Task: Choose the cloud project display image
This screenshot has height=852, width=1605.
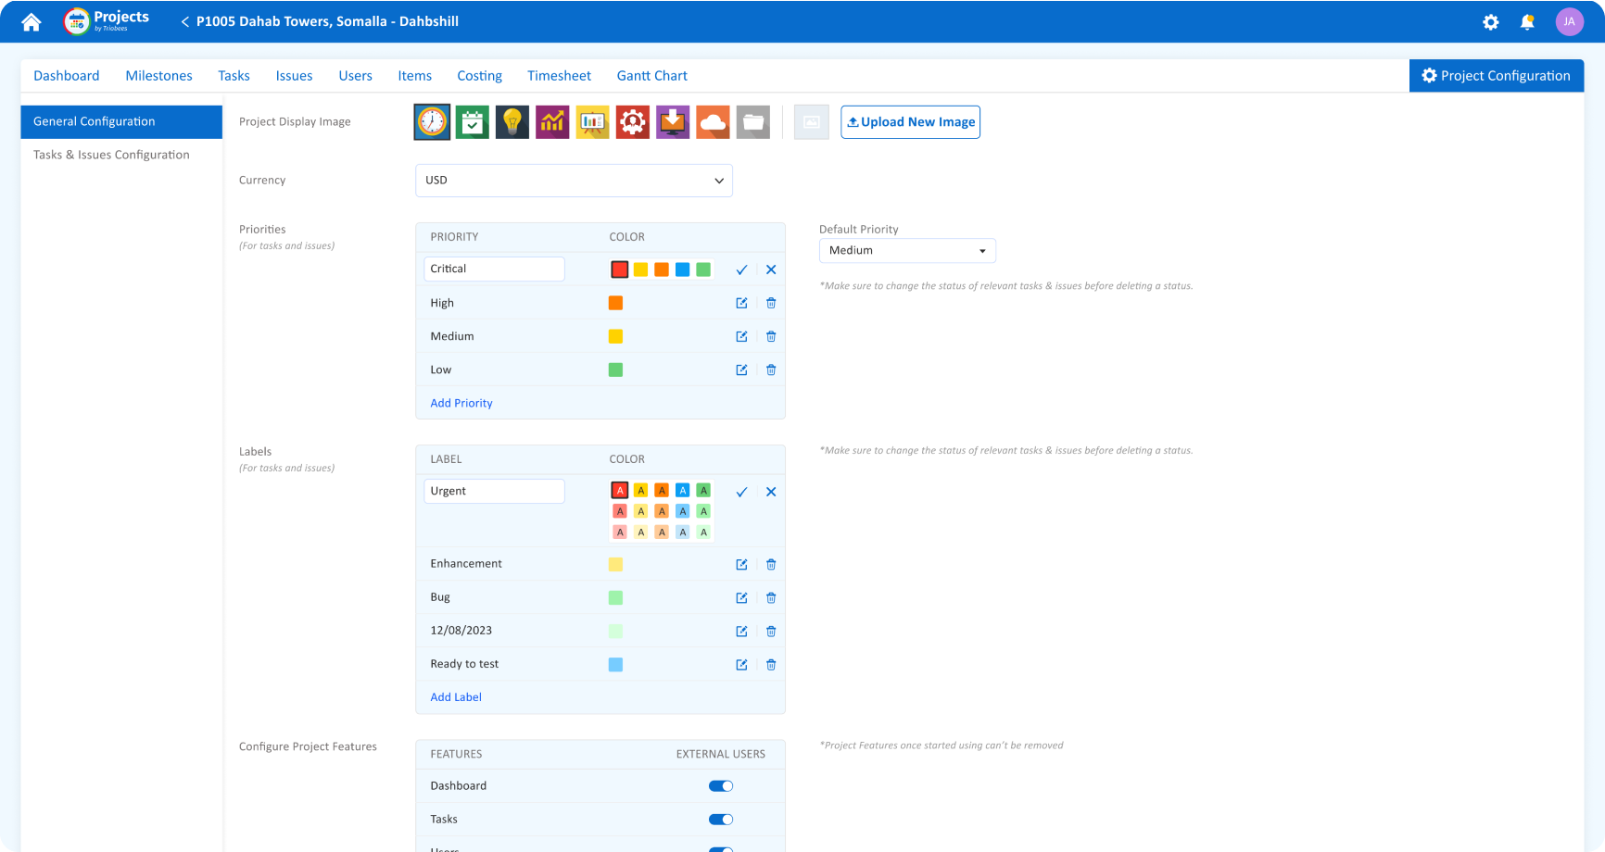Action: pyautogui.click(x=713, y=122)
